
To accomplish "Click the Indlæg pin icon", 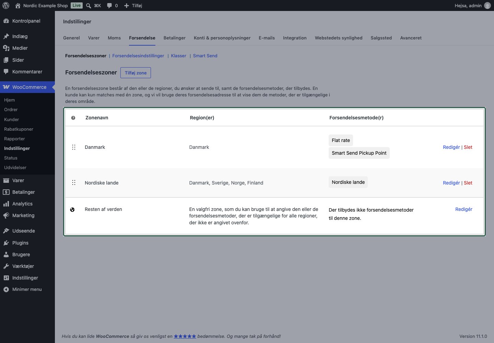I will pyautogui.click(x=6, y=36).
